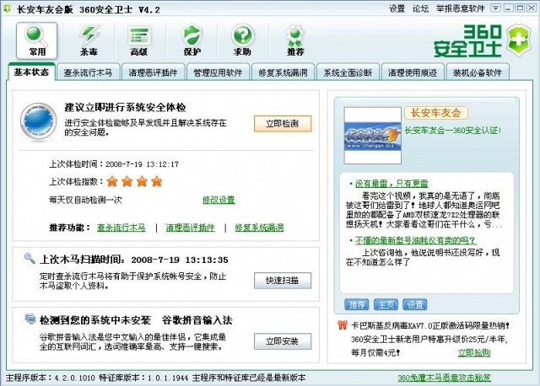Switch to the 清理使用痕迹 tab
This screenshot has height=386, width=540.
(x=413, y=72)
